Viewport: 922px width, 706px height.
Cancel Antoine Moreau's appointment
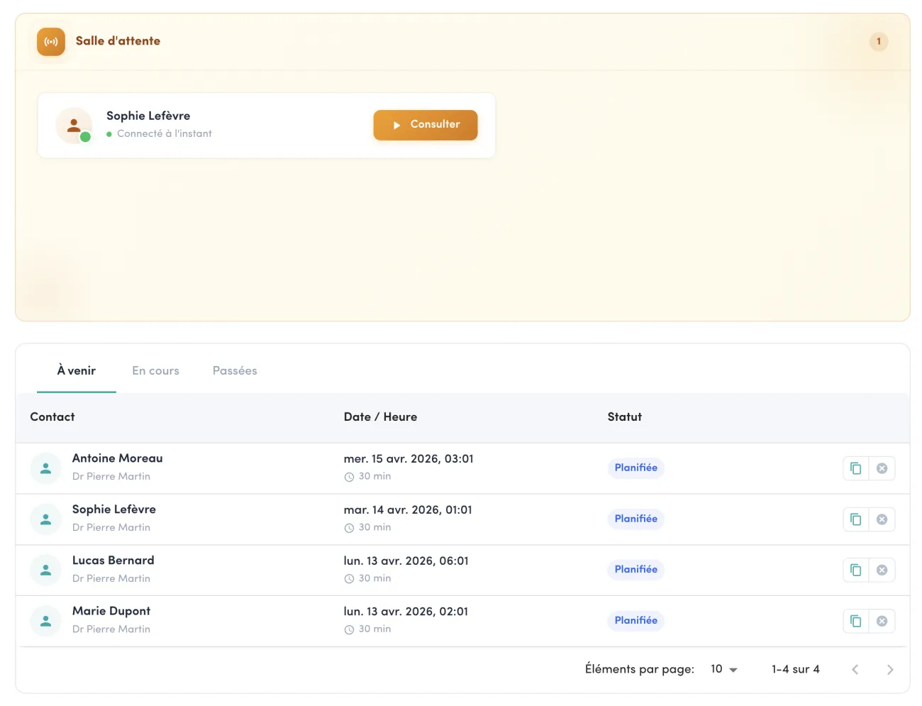[x=882, y=468]
